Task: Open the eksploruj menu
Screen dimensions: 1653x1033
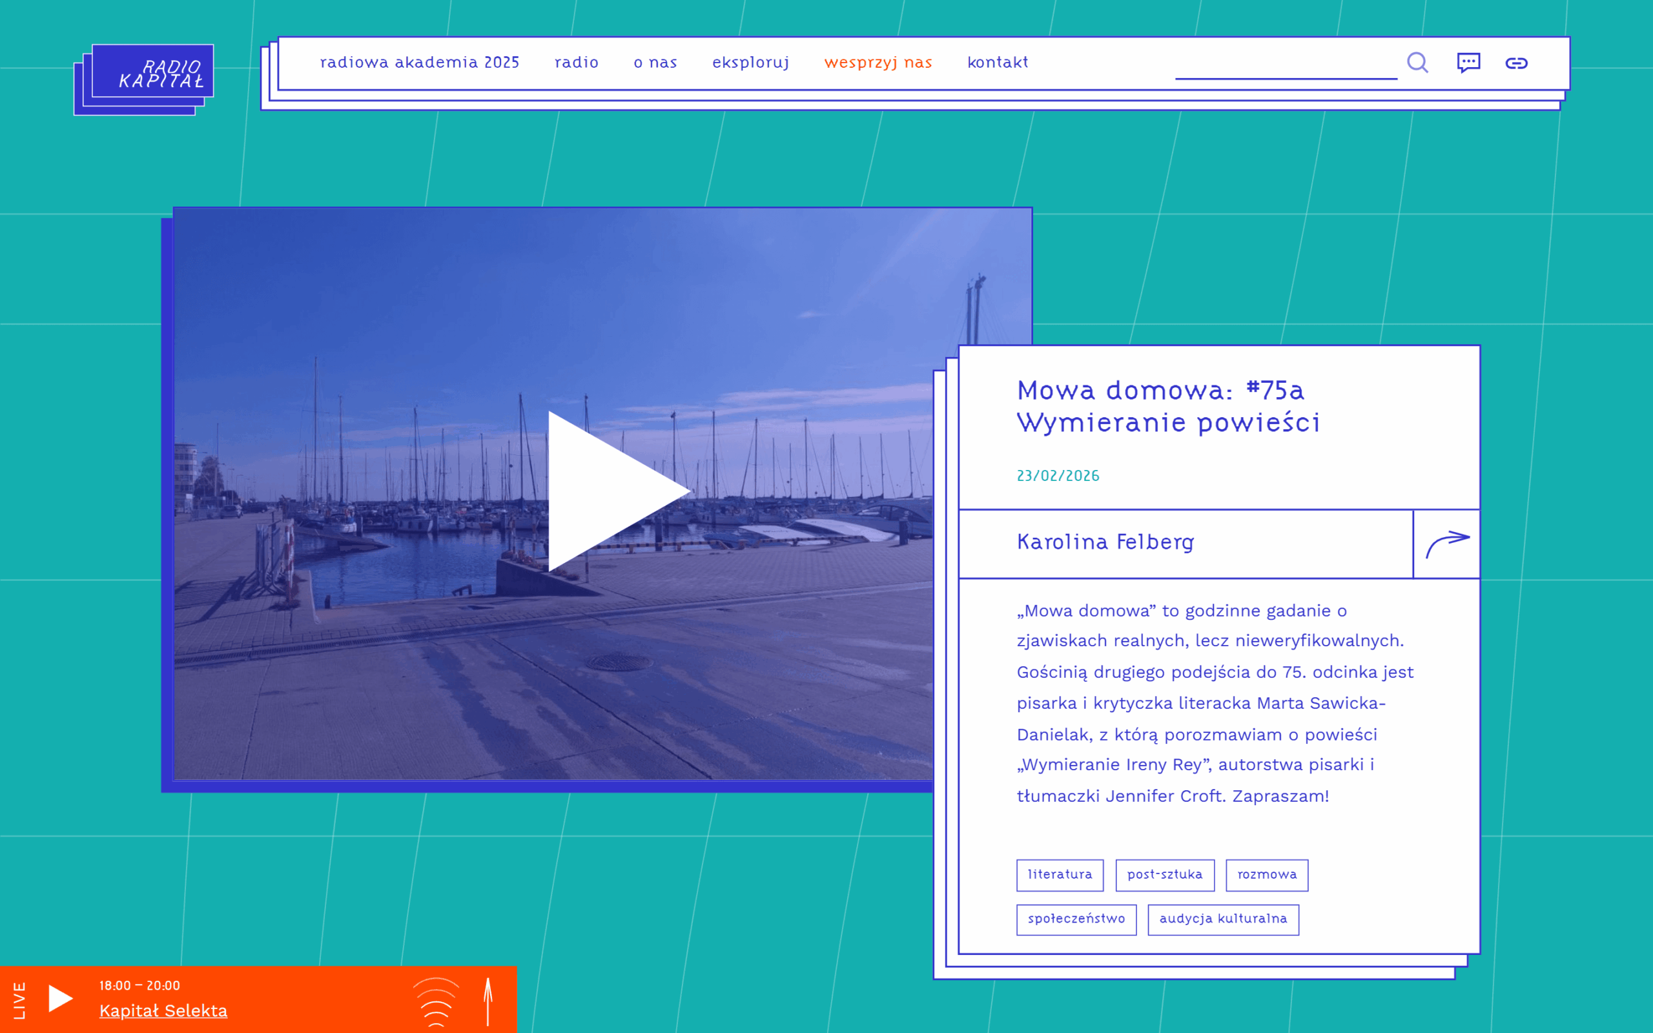Action: tap(750, 63)
